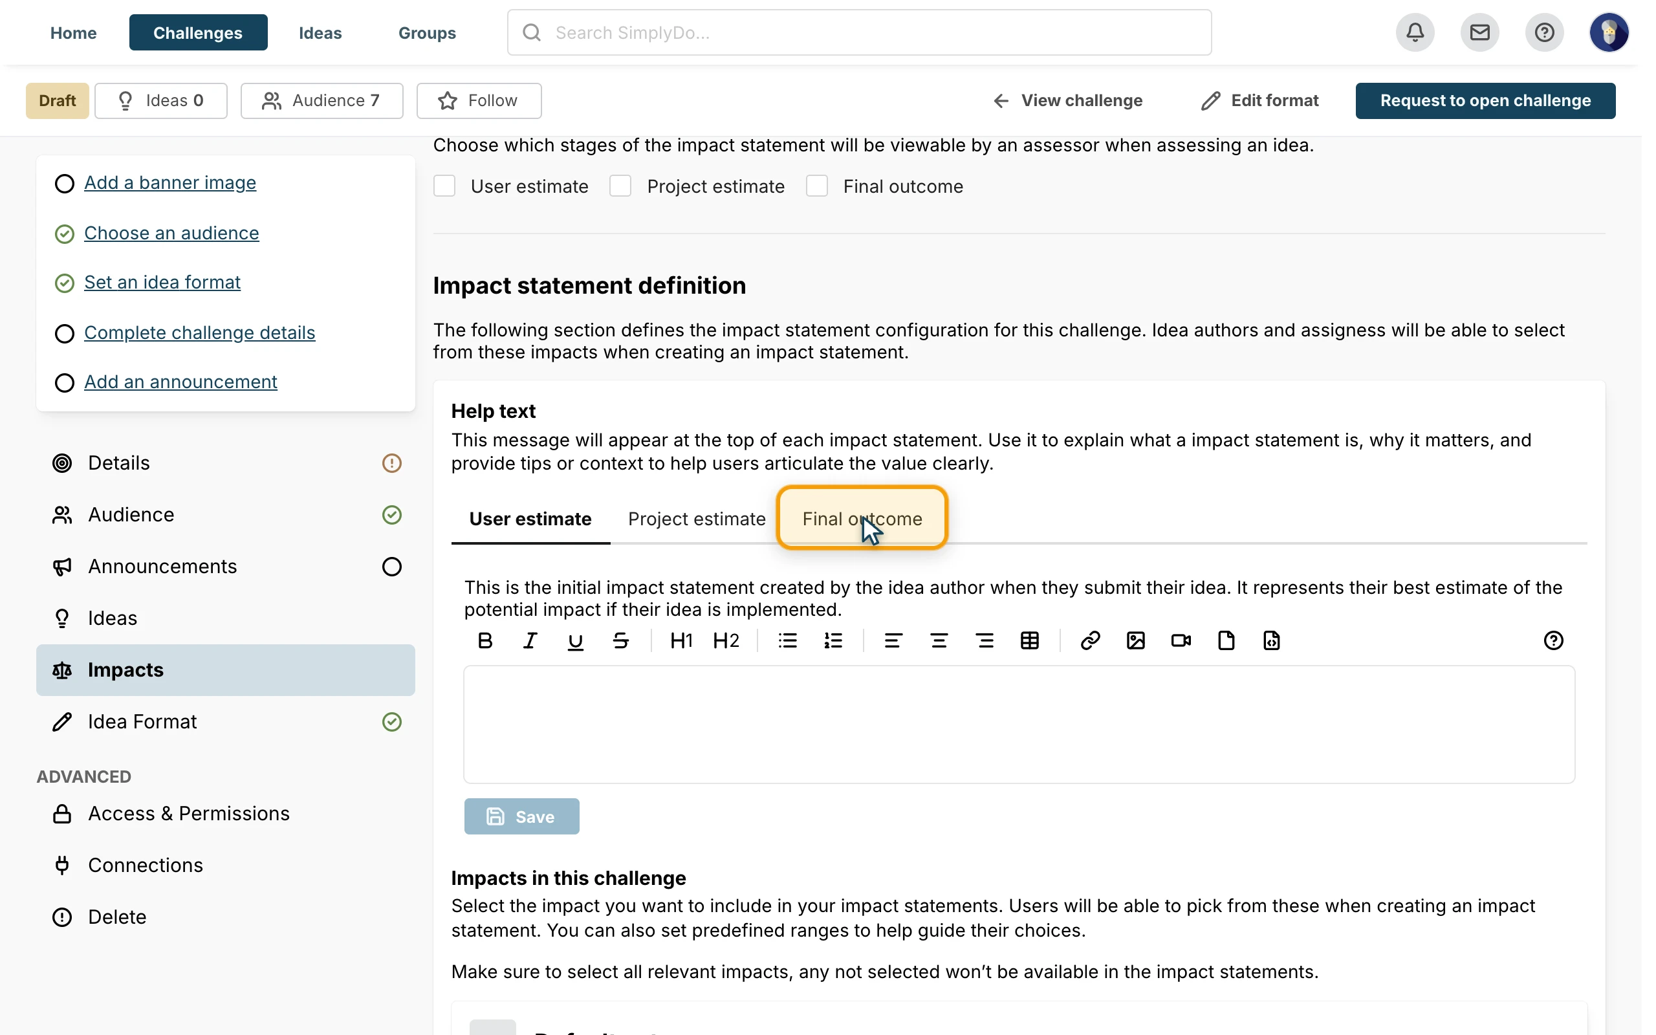
Task: Attach a file in the editor toolbar
Action: point(1226,640)
